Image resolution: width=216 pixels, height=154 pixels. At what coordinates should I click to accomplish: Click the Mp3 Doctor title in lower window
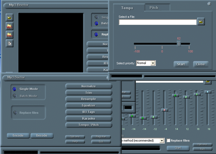pyautogui.click(x=16, y=77)
